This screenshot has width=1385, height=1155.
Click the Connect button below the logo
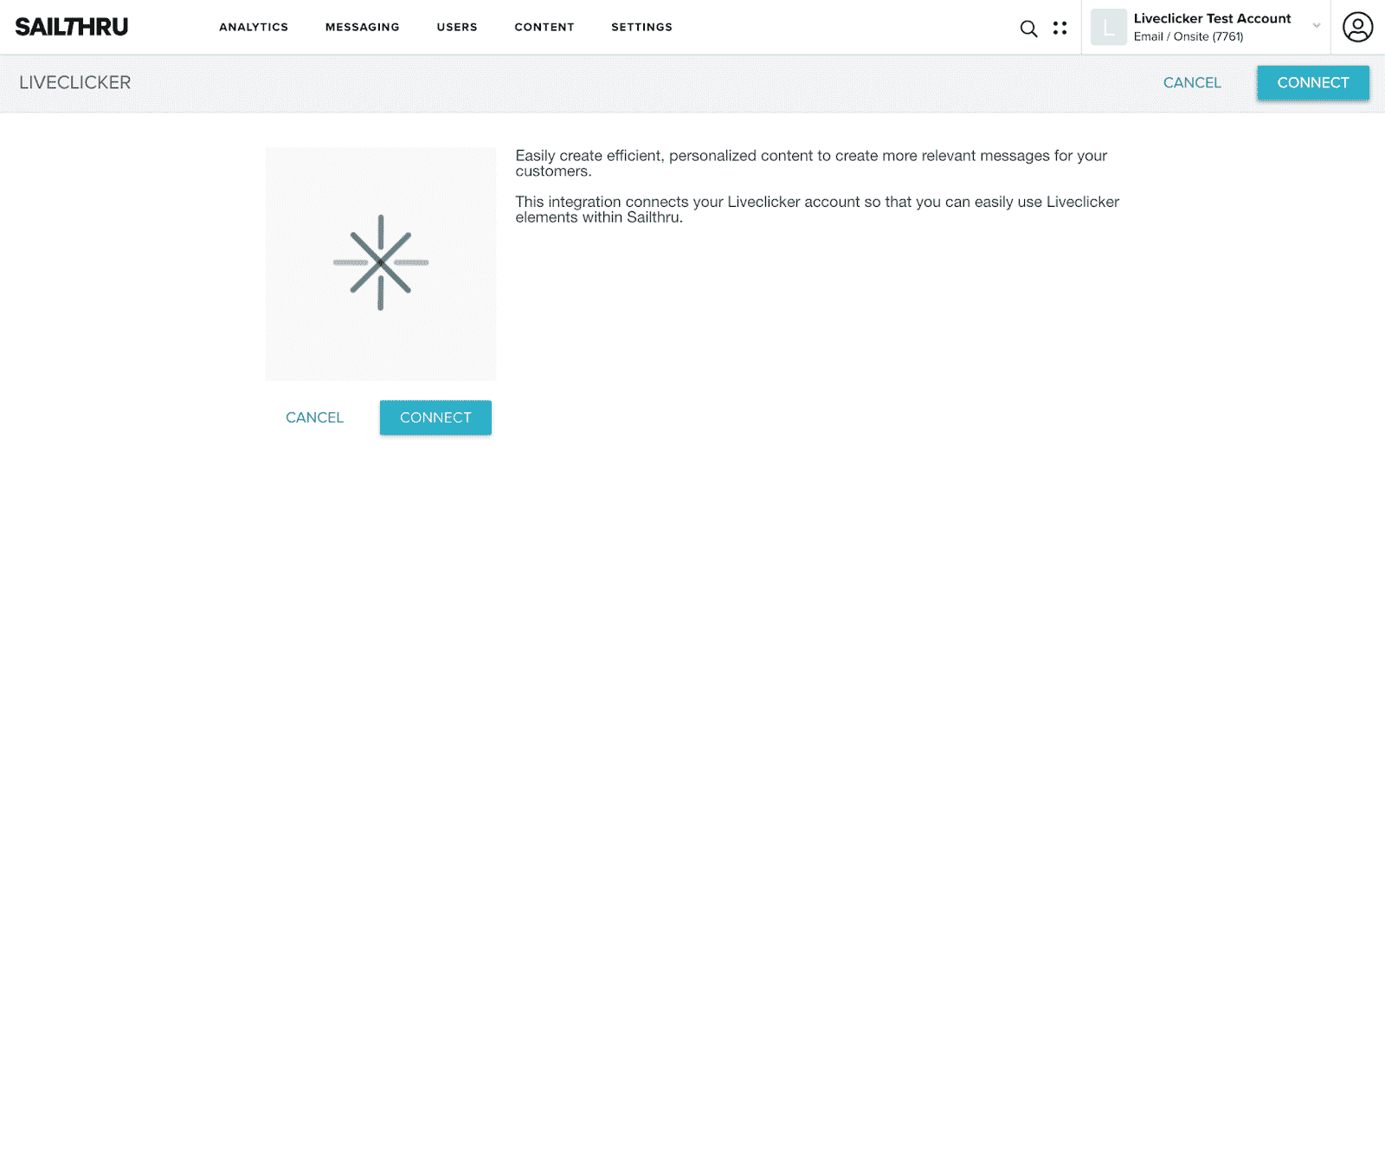coord(435,417)
